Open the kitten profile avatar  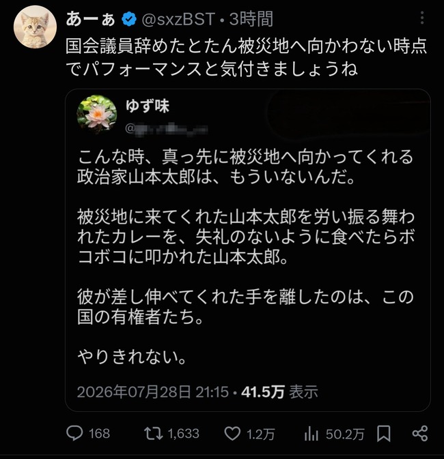35,27
